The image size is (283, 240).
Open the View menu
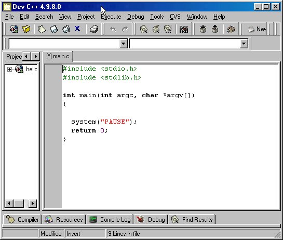[65, 17]
